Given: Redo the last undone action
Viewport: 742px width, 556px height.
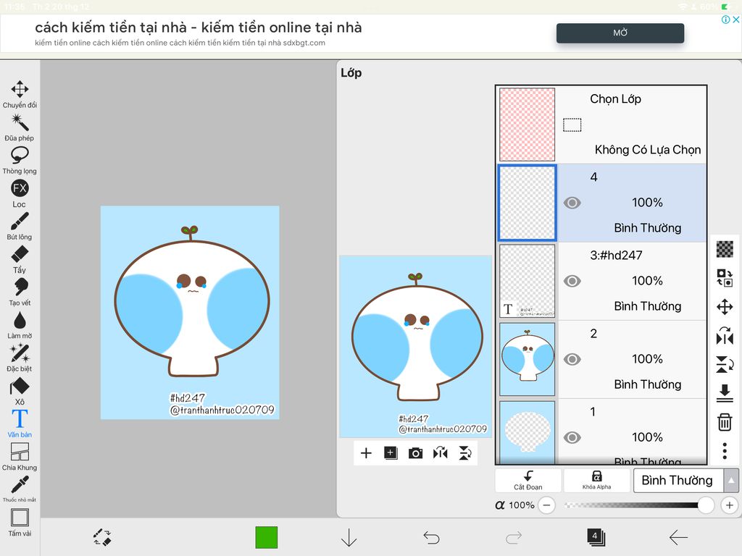Looking at the screenshot, I should 514,538.
